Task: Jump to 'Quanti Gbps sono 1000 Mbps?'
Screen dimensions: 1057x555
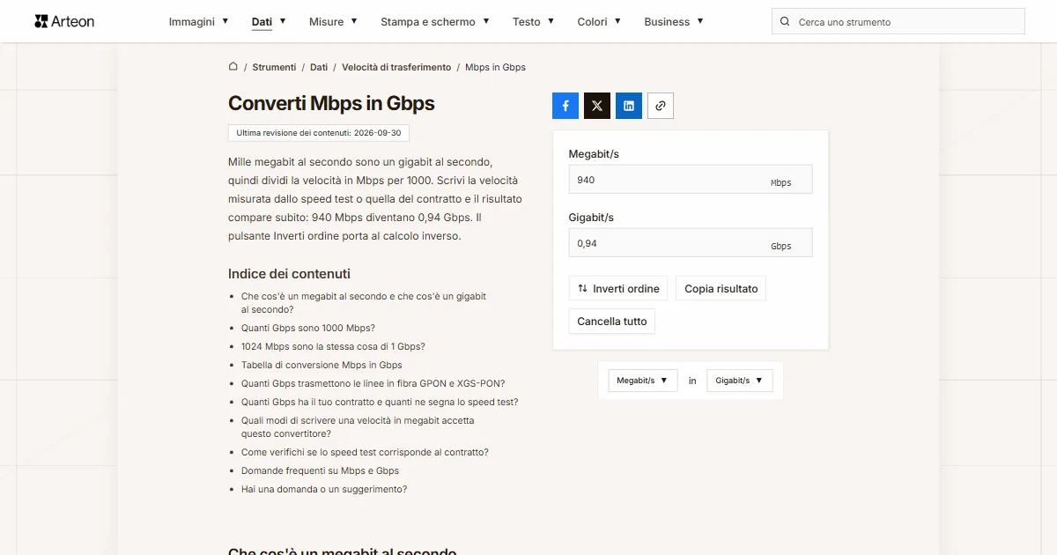Action: (308, 328)
